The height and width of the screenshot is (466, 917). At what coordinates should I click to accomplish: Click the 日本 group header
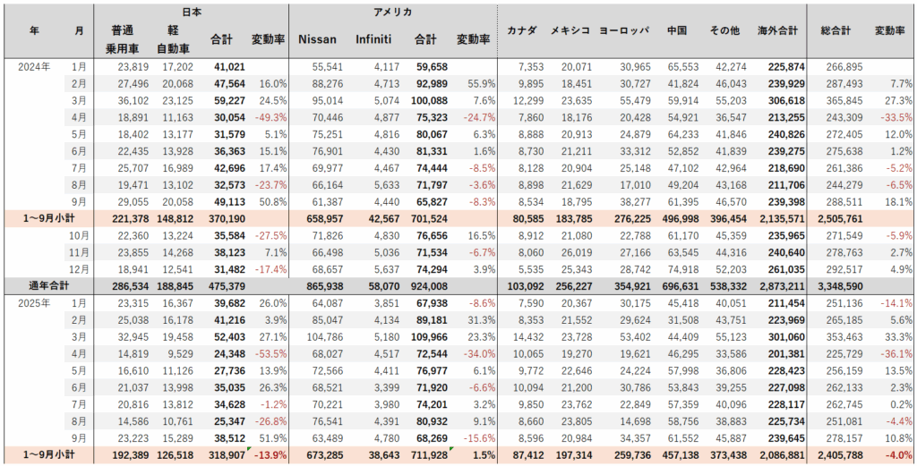tap(191, 13)
